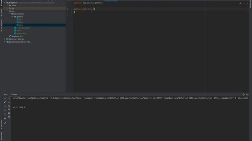Click the closing brace in editor
This screenshot has height=141, width=252.
[74, 12]
